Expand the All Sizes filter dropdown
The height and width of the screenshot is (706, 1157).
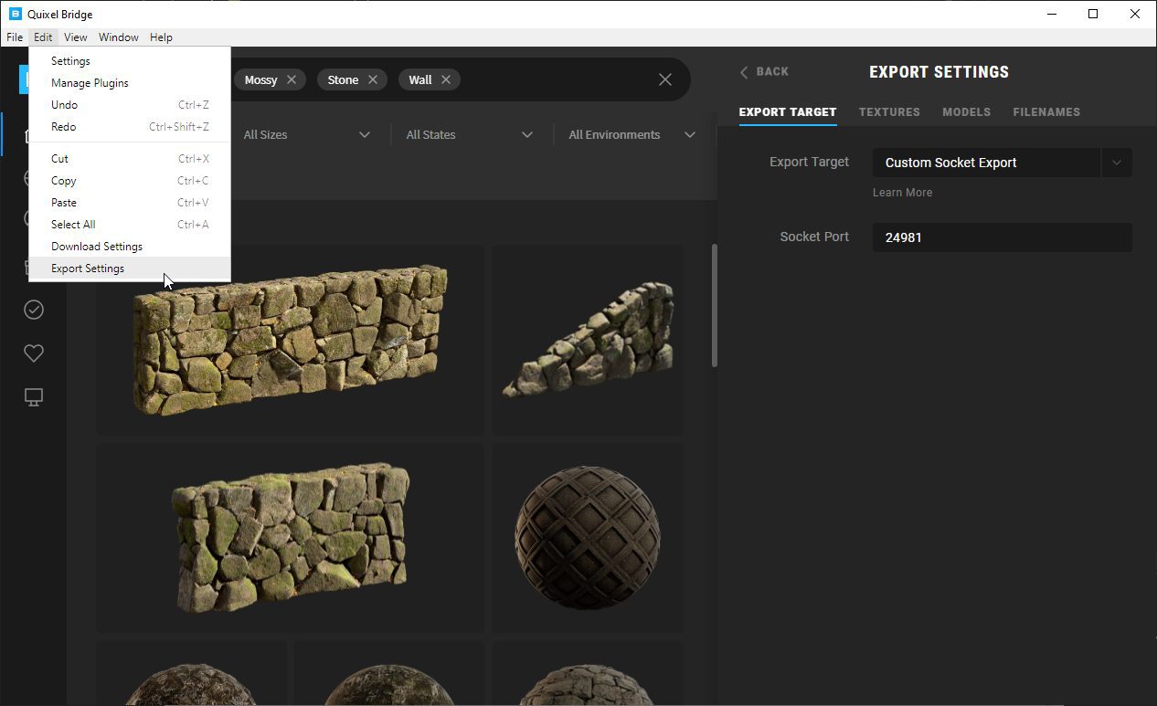coord(306,134)
